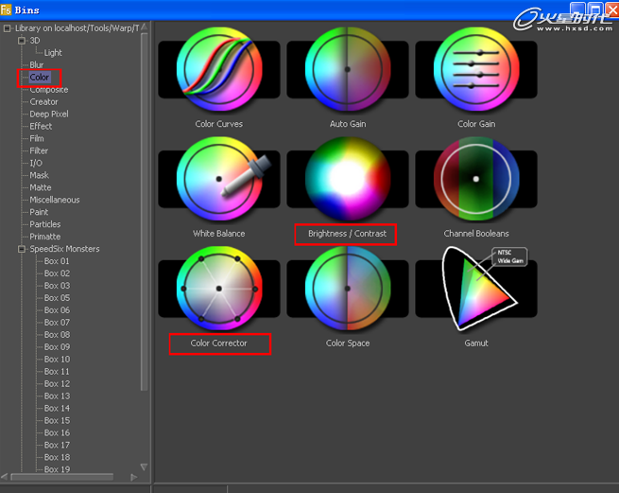Open the I/O category
Viewport: 619px width, 493px height.
point(36,163)
